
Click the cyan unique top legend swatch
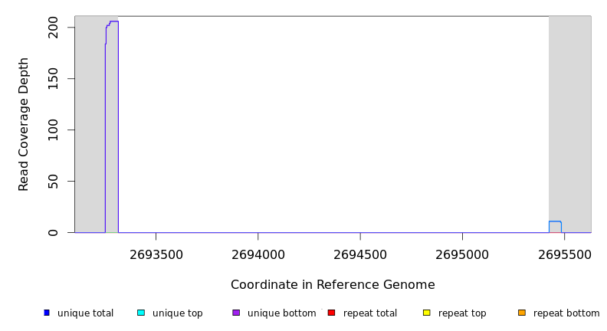(141, 313)
